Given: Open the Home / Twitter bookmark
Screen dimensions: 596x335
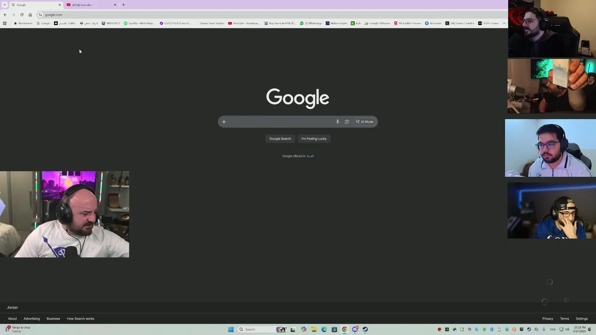Looking at the screenshot, I should [x=460, y=23].
